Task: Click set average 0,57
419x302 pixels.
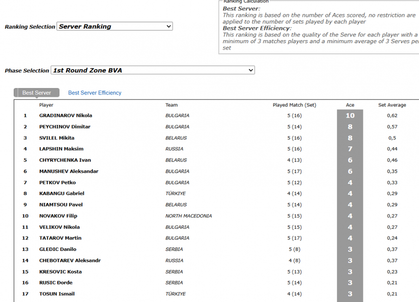Action: [392, 127]
